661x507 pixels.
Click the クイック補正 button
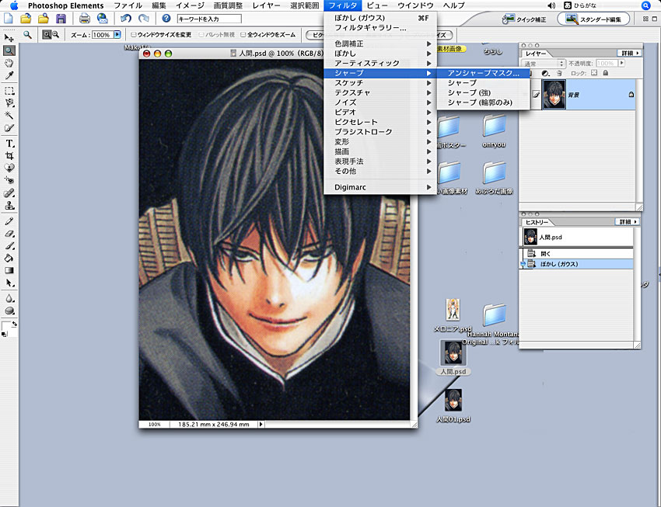525,19
